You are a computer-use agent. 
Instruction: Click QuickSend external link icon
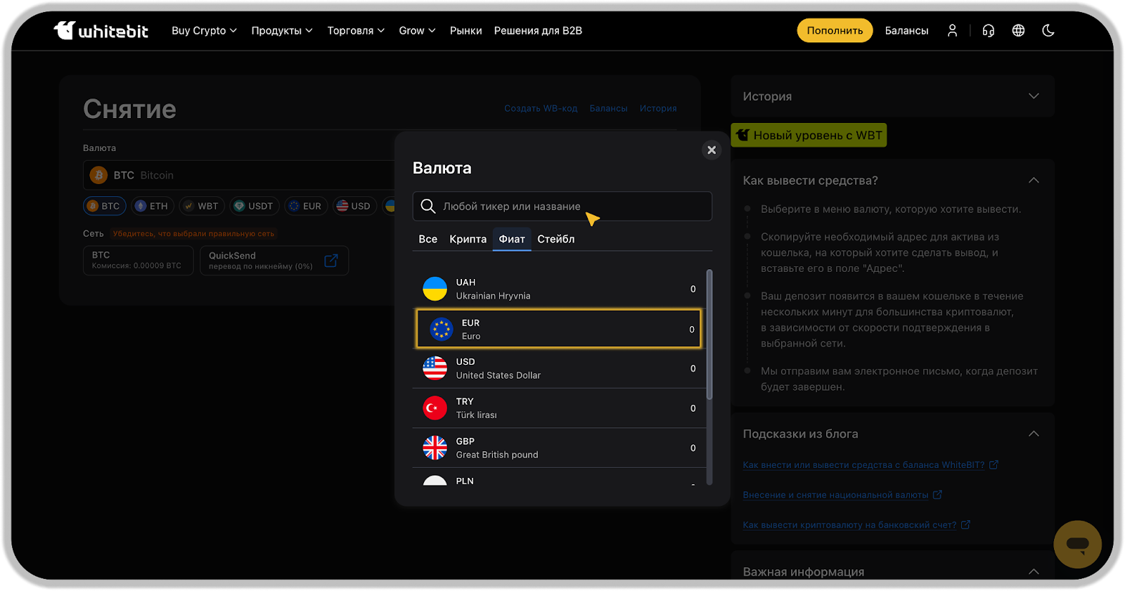pos(331,261)
